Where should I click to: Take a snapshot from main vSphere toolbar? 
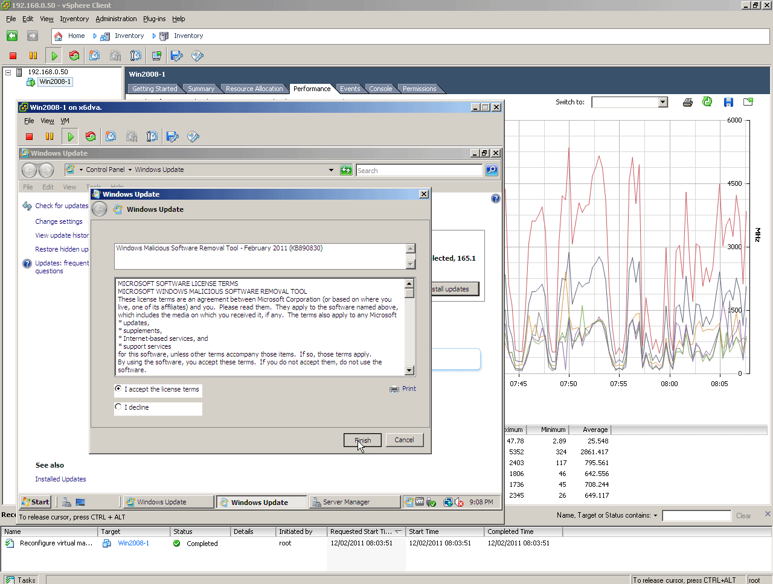95,56
